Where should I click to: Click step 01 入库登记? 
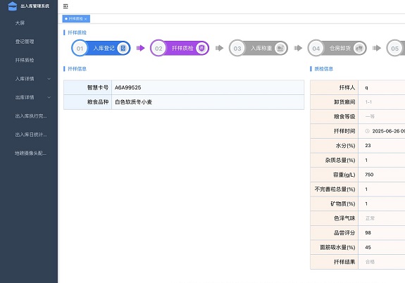(101, 48)
